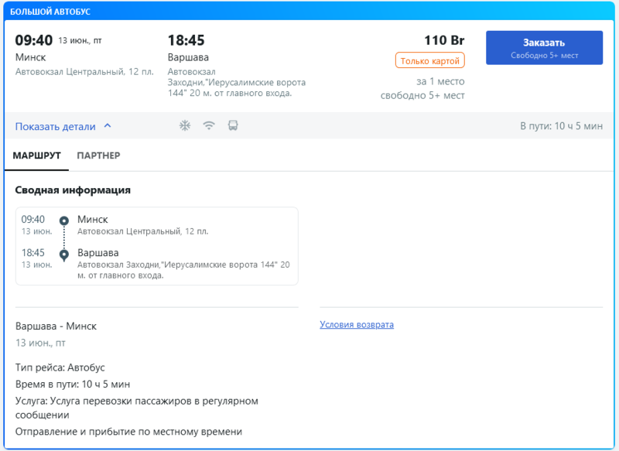Select the 18:45 arrival time in header

186,40
